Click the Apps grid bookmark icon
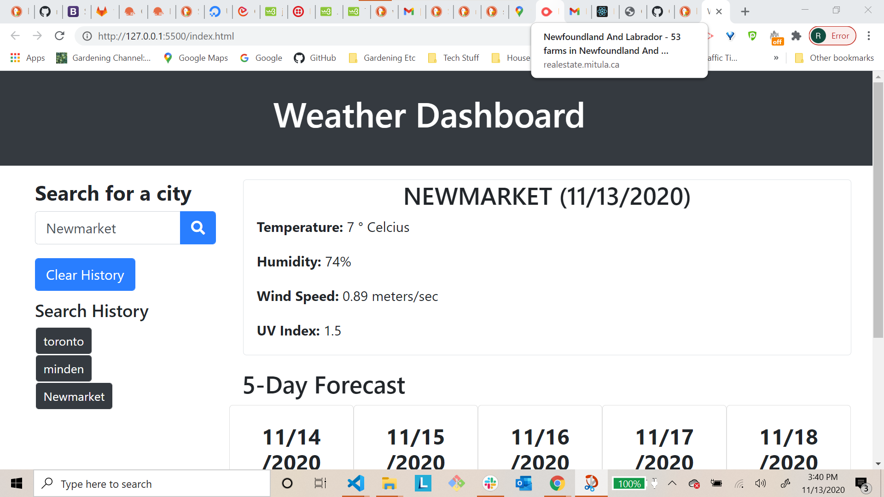The width and height of the screenshot is (884, 497). point(15,58)
